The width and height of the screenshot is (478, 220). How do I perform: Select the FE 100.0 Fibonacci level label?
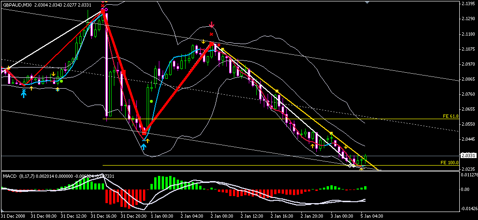(x=449, y=162)
